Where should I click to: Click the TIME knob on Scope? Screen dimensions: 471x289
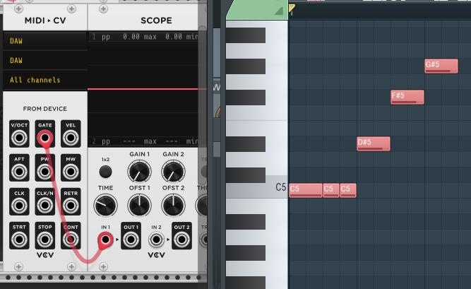pyautogui.click(x=105, y=206)
